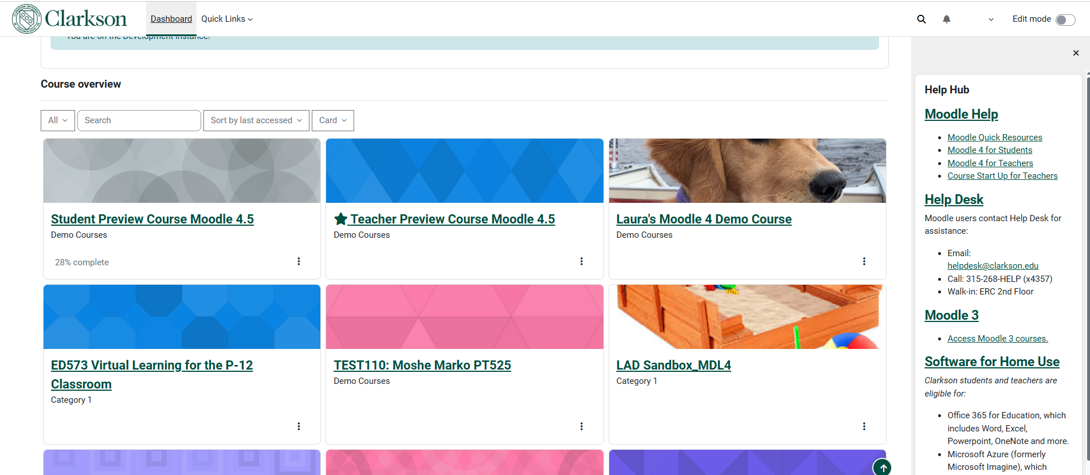Open actions menu for ED573 course
This screenshot has height=475, width=1090.
click(299, 426)
